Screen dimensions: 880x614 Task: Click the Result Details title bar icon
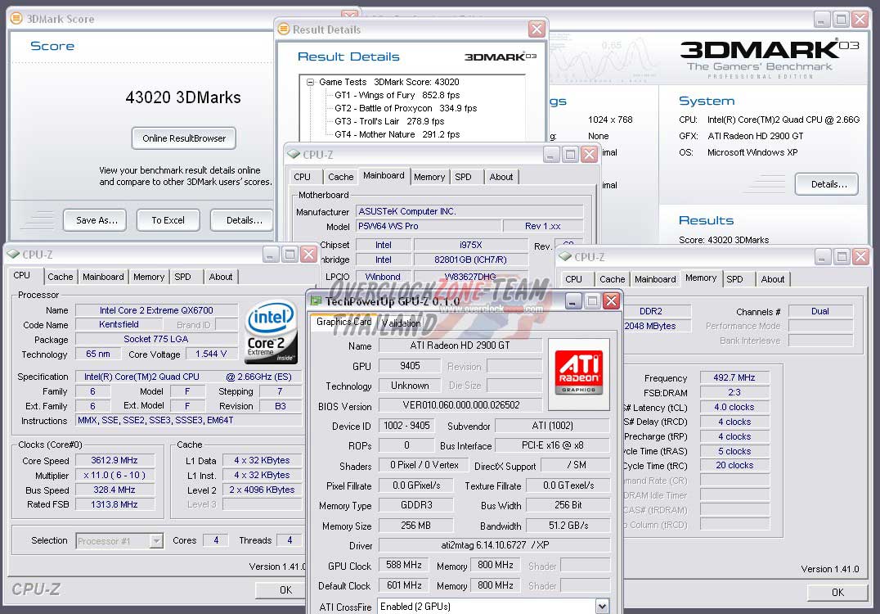click(x=284, y=29)
